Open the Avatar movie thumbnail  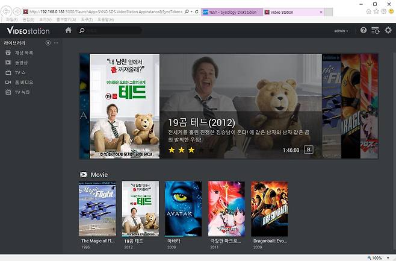click(184, 209)
